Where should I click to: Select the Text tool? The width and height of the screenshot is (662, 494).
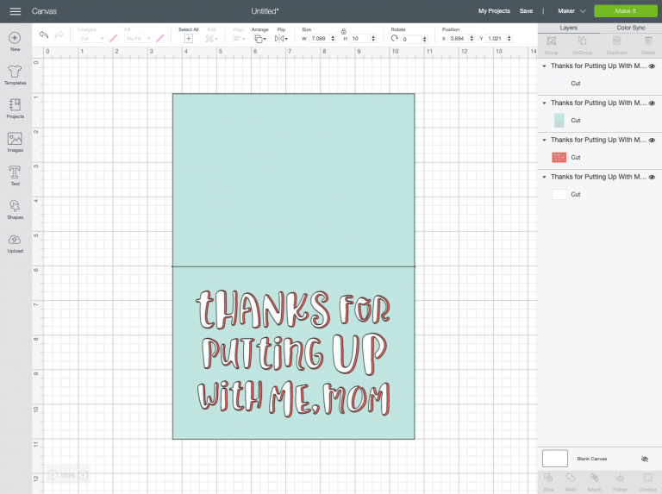coord(15,176)
